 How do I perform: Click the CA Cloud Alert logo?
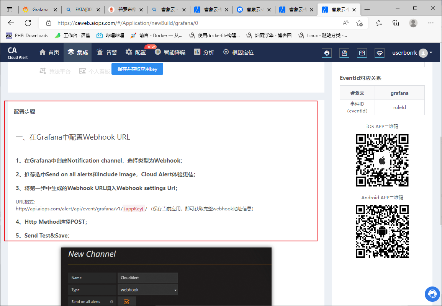(18, 53)
